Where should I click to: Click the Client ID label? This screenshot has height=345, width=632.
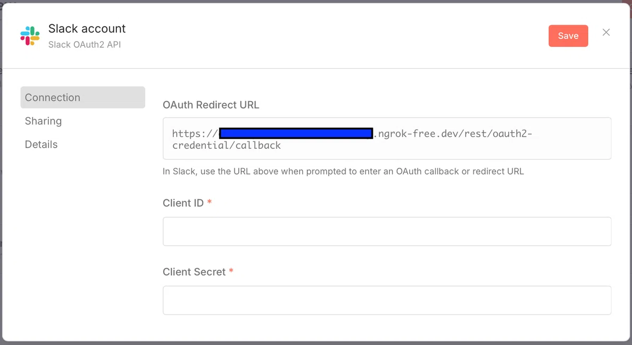(x=183, y=203)
